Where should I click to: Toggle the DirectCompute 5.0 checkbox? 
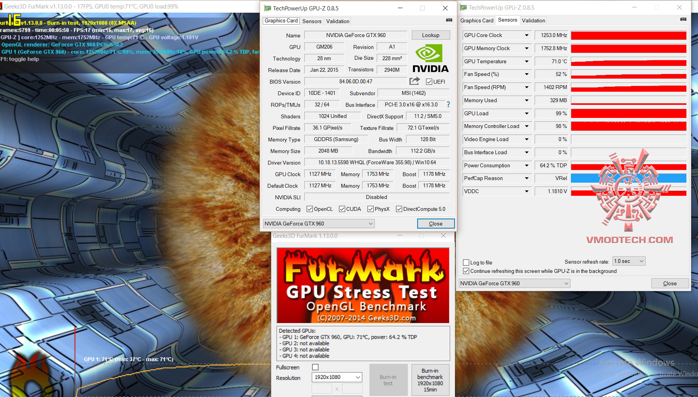[399, 209]
